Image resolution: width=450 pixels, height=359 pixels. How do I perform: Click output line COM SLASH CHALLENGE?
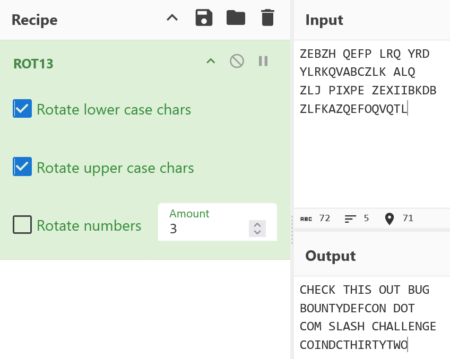coord(368,327)
